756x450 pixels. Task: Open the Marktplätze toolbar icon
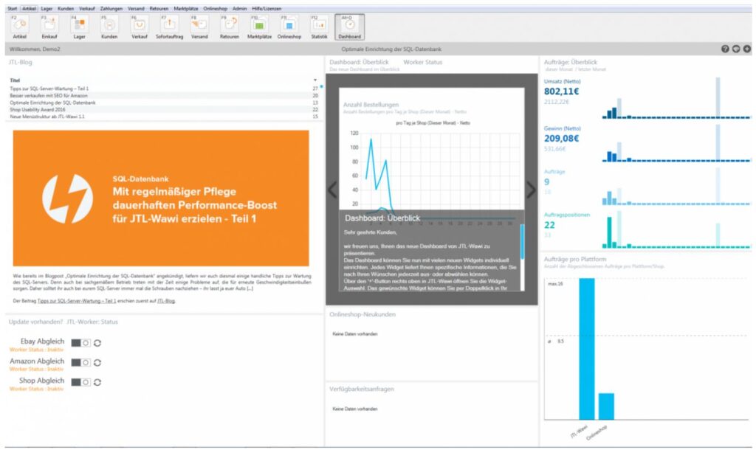pos(258,26)
